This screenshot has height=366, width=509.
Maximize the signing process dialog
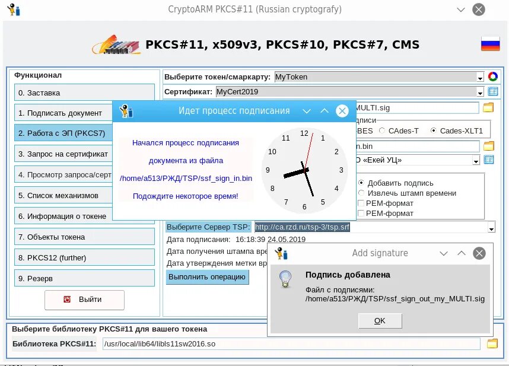[x=325, y=111]
